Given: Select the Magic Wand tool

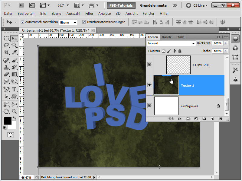Looking at the screenshot, I should (x=14, y=45).
